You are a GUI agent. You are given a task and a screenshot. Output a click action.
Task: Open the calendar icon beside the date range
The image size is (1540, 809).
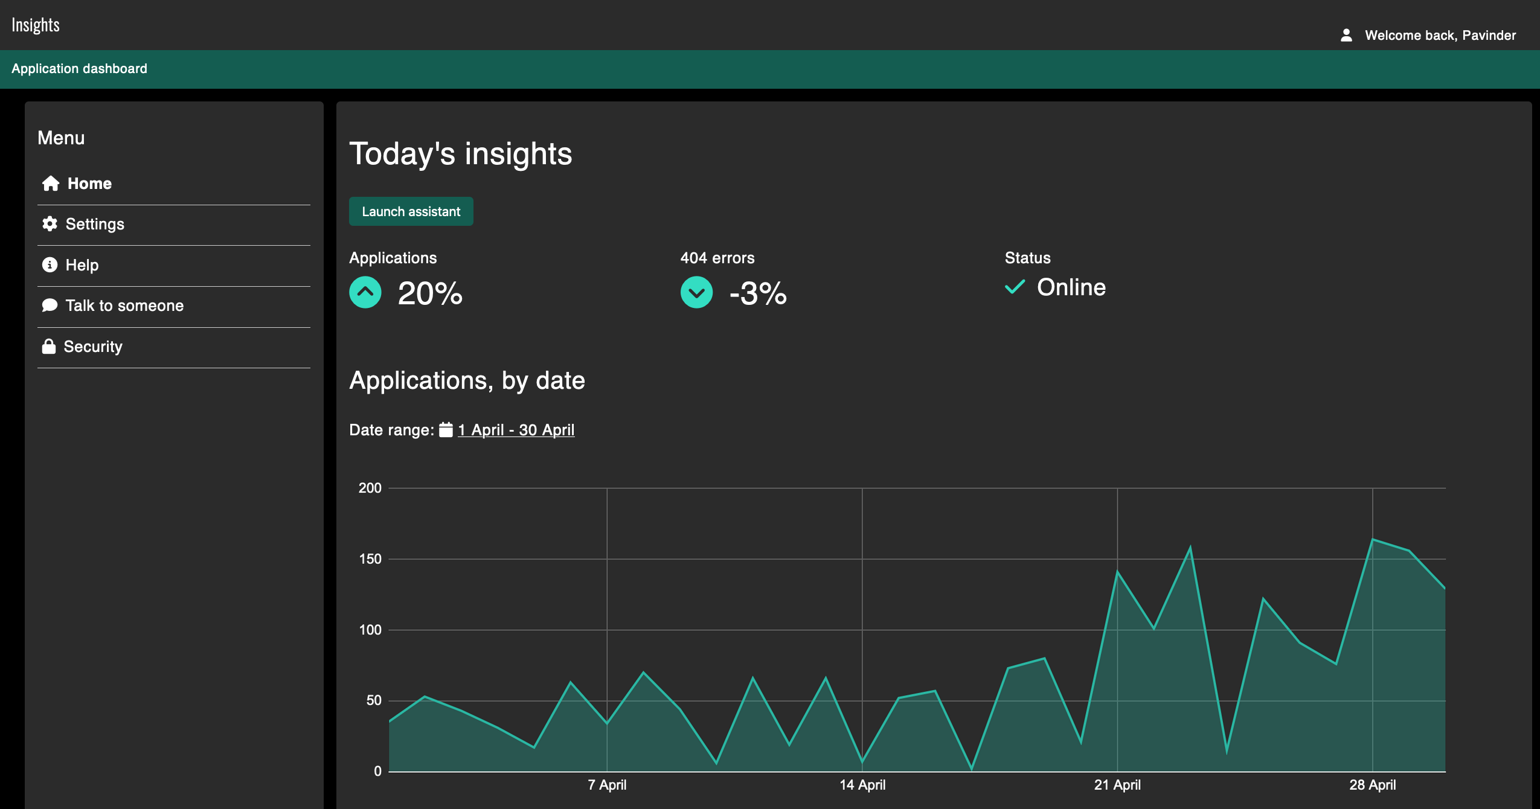coord(446,429)
